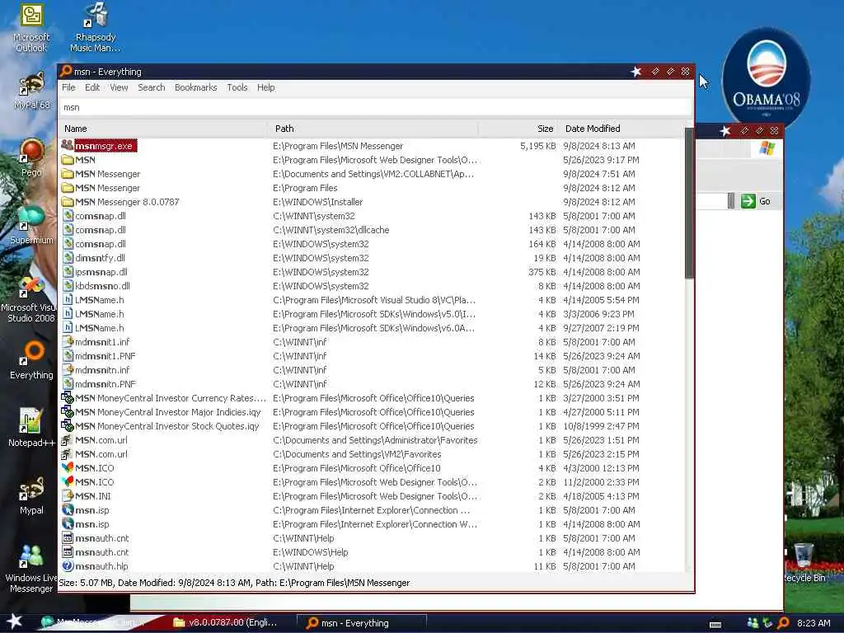Open the Bookmarks menu
The image size is (844, 633).
pyautogui.click(x=196, y=87)
